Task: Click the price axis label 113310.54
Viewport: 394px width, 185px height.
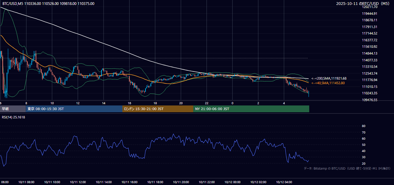Action: point(369,67)
